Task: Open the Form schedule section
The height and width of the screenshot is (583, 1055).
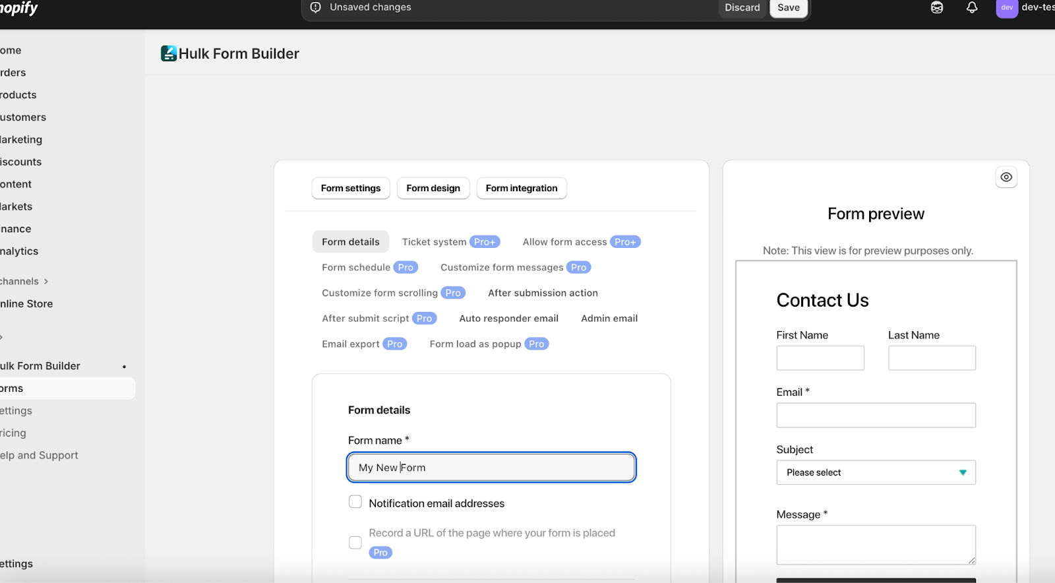Action: (370, 267)
